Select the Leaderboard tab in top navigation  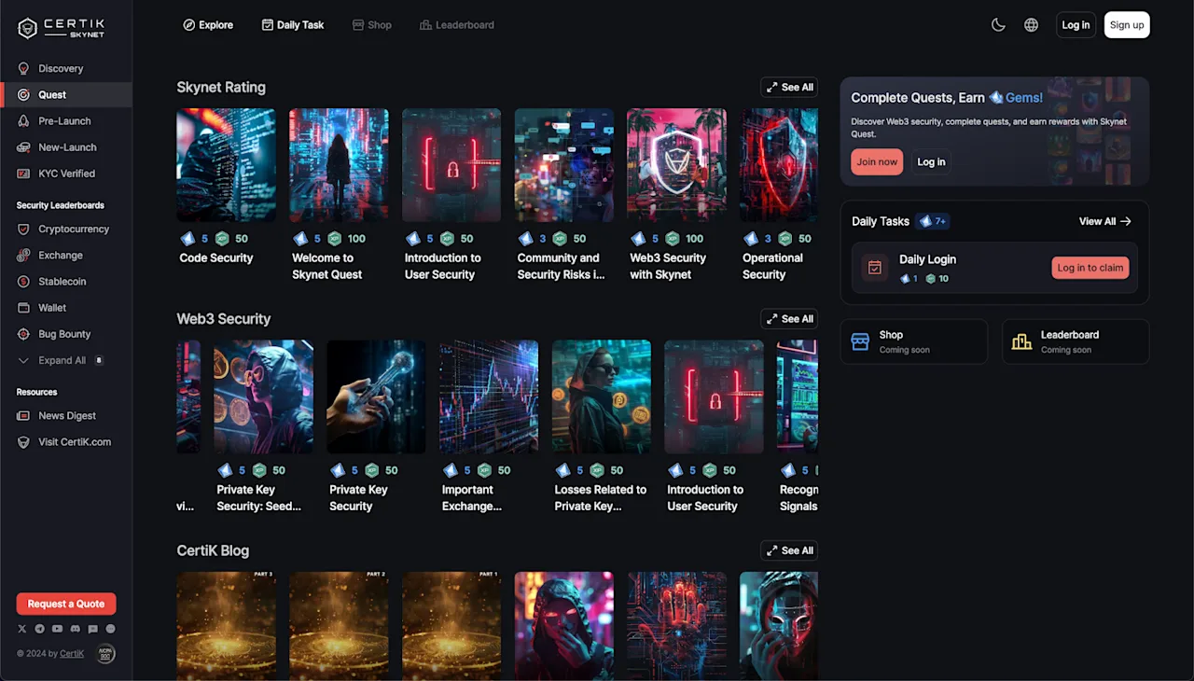tap(457, 25)
